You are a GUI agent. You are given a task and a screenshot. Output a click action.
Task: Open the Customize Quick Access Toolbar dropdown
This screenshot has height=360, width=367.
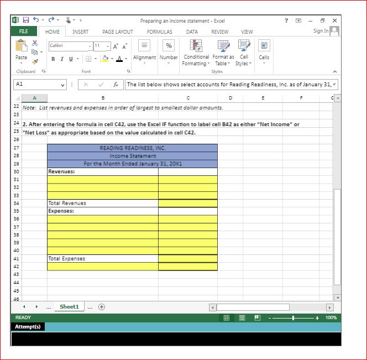81,20
